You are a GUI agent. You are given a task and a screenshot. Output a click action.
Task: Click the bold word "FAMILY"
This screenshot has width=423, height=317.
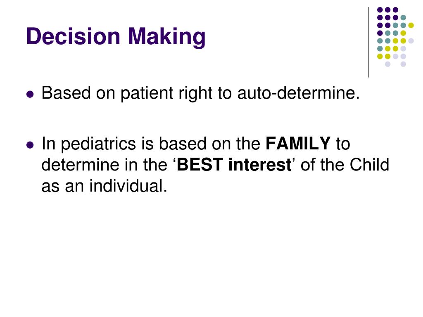[x=298, y=143]
